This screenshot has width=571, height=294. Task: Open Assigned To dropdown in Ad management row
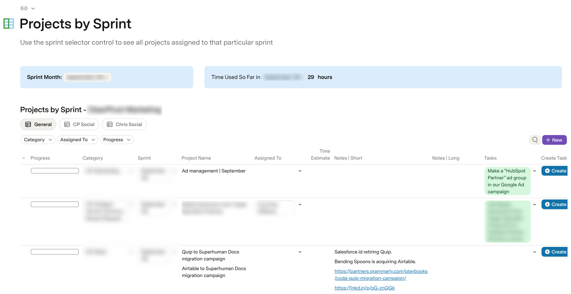(300, 171)
